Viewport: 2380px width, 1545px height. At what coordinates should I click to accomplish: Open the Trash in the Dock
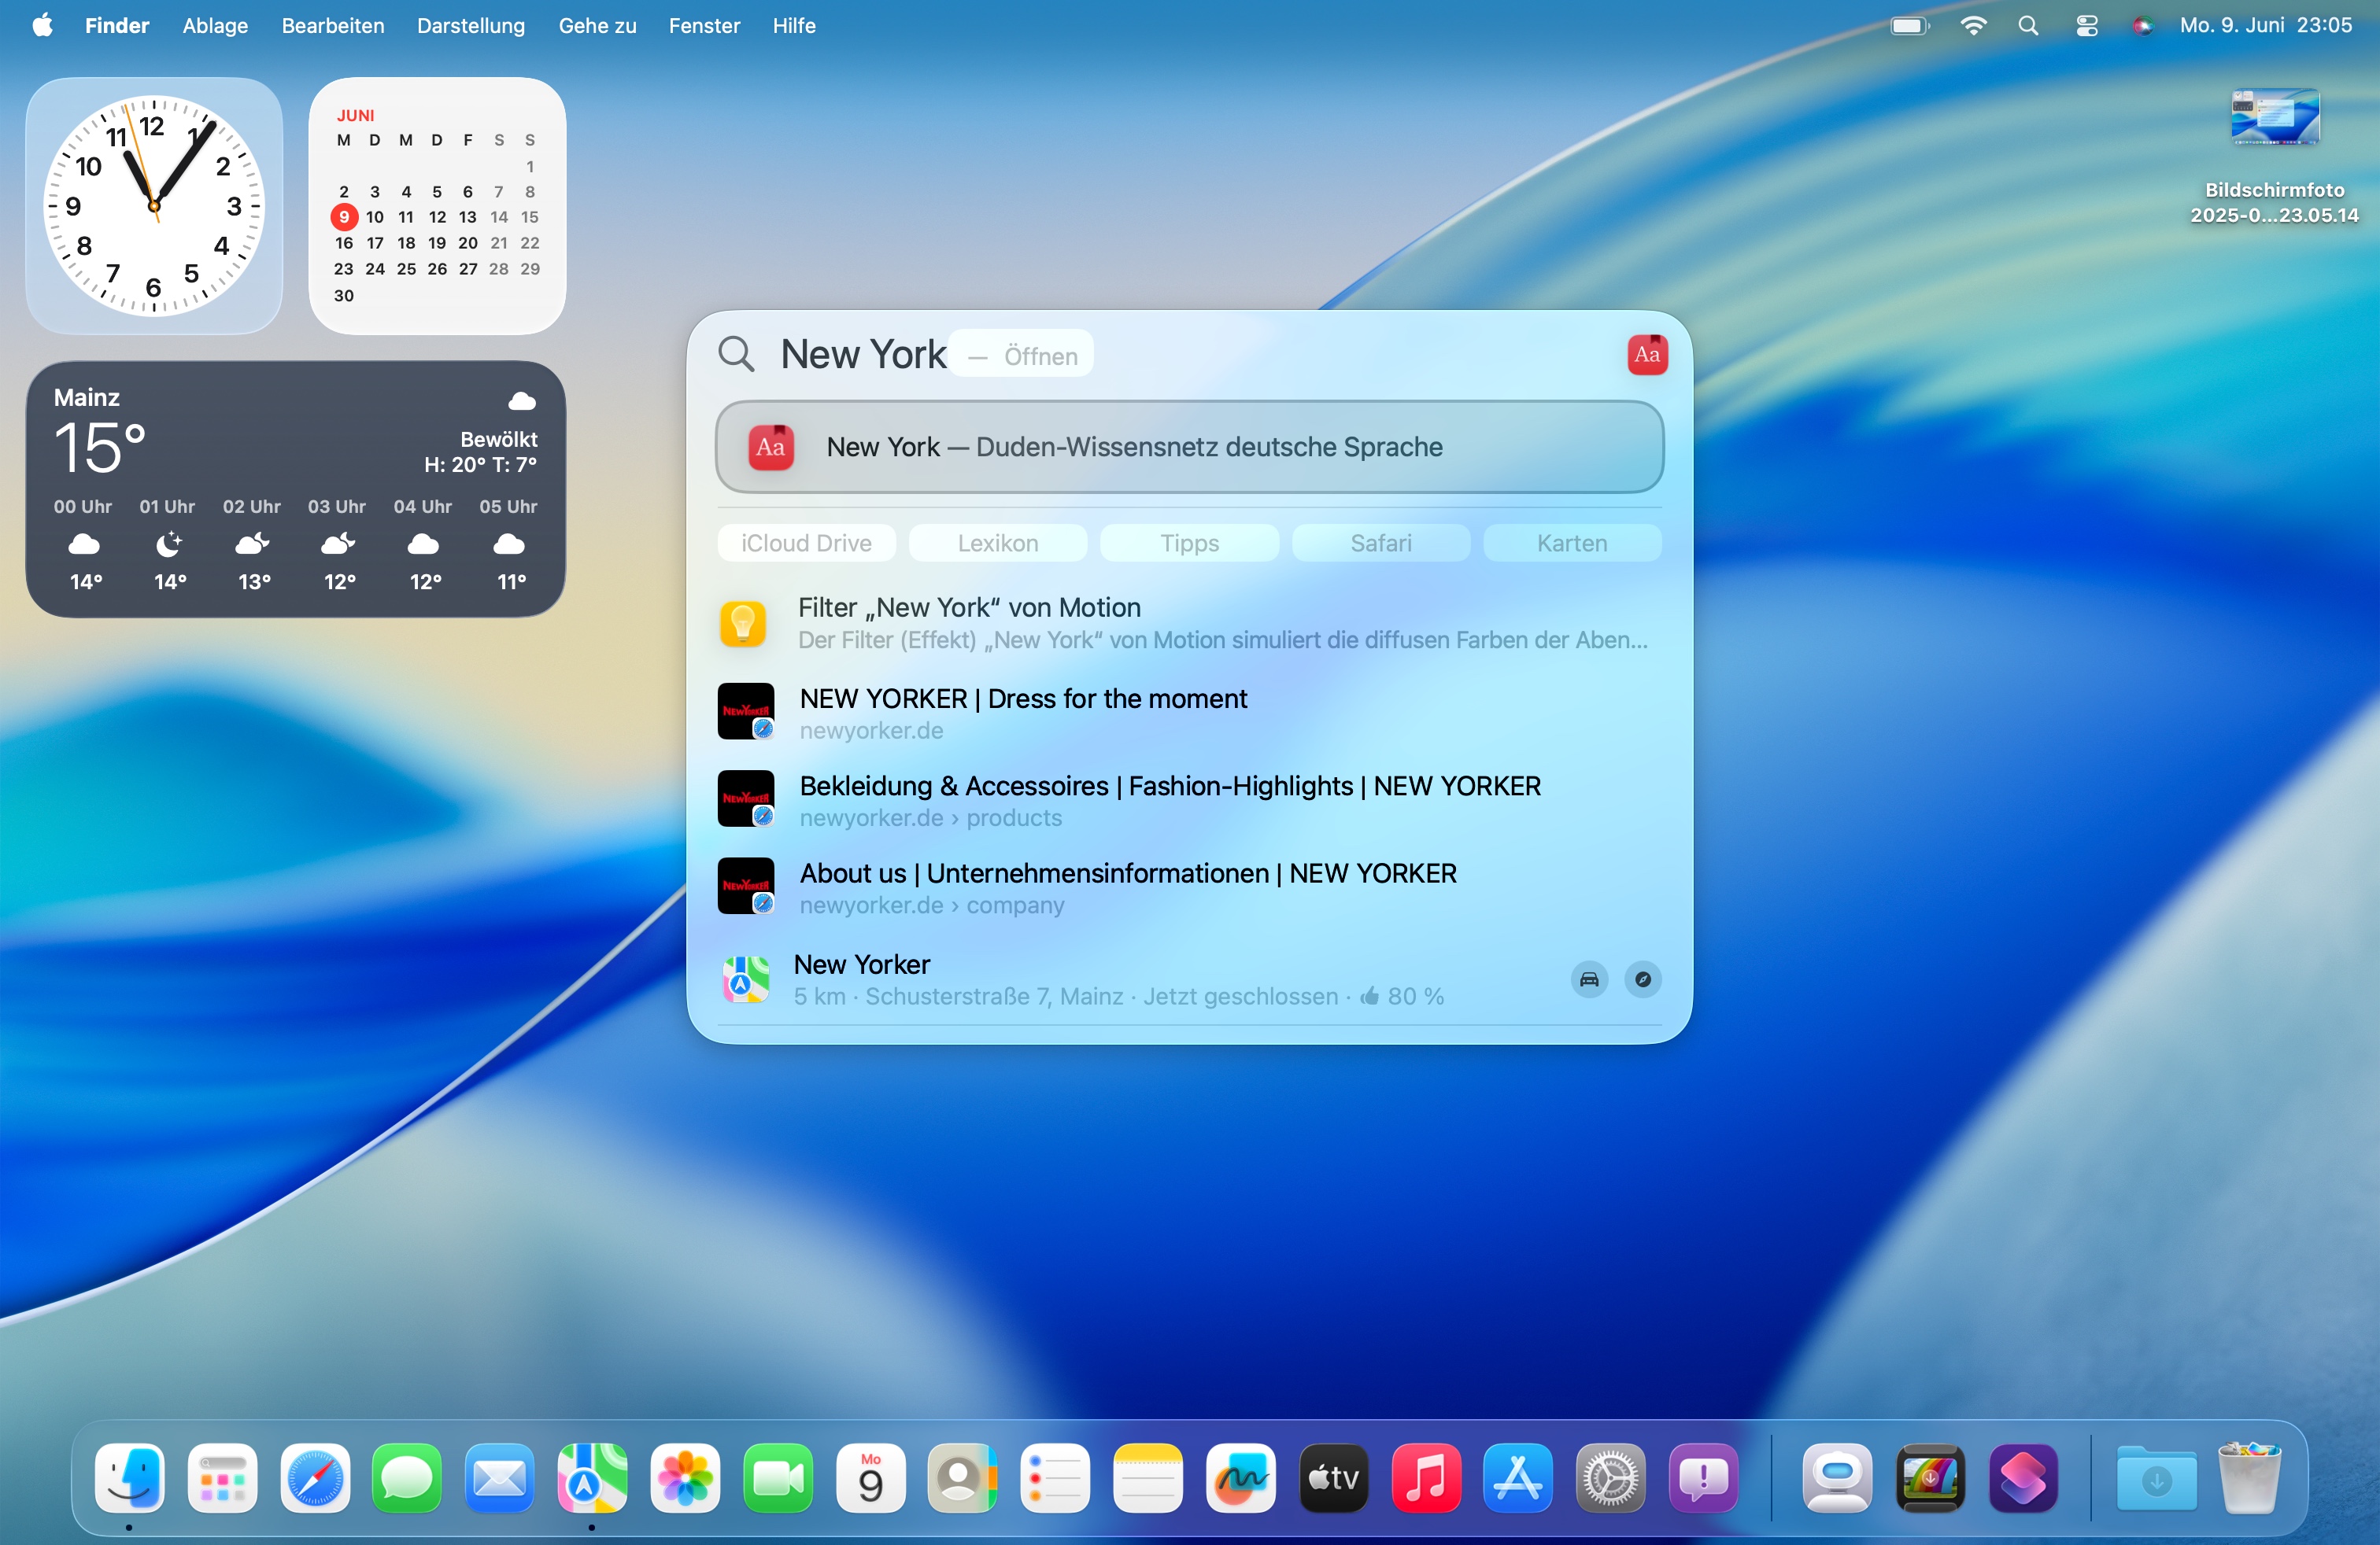click(2249, 1477)
